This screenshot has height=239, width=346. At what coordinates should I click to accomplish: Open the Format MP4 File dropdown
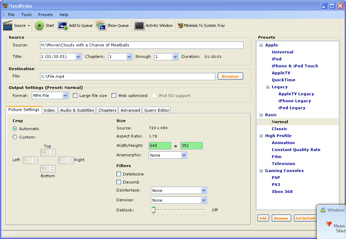point(65,95)
